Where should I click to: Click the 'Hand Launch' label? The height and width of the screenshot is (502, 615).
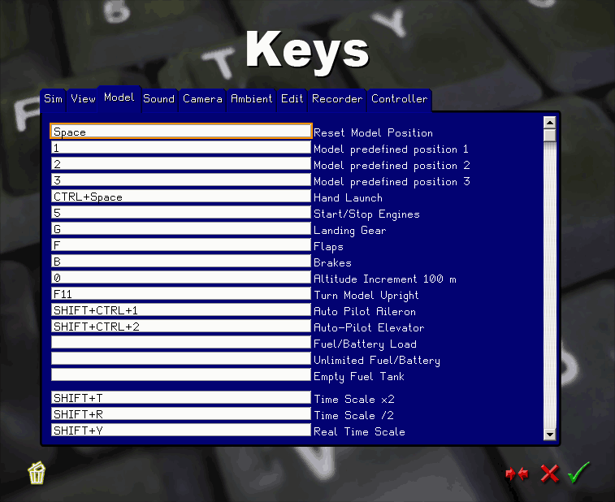tap(348, 197)
